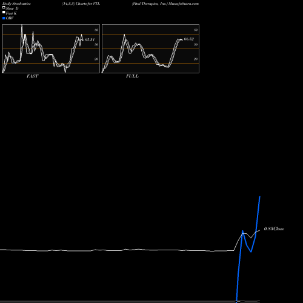Click the 80 axis label in FAST chart

pos(96,30)
